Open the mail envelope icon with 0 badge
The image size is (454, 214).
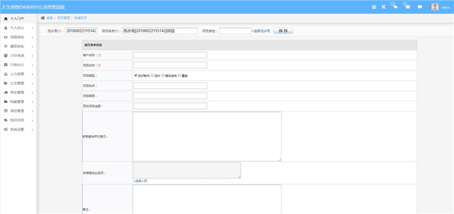coord(407,7)
